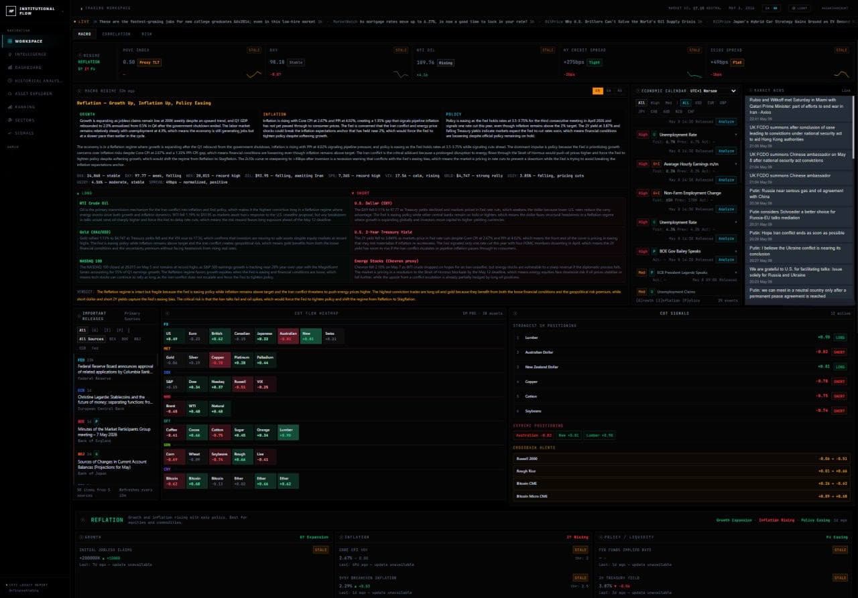858x598 pixels.
Task: Click the Reflation banner icon at bottom
Action: pos(83,520)
